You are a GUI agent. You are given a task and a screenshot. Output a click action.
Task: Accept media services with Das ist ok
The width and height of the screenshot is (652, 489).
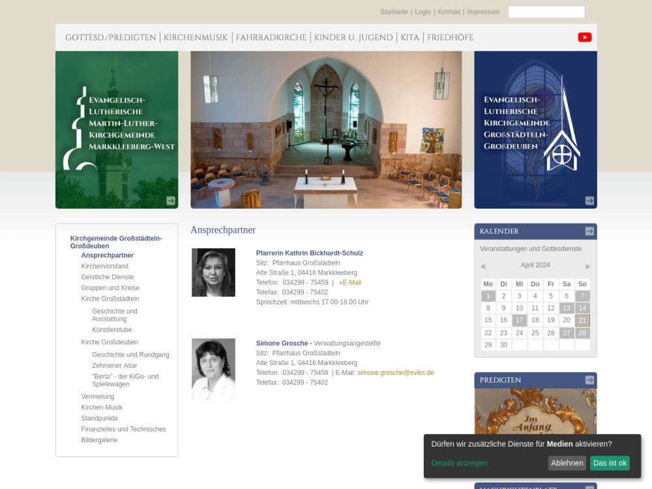pos(609,463)
